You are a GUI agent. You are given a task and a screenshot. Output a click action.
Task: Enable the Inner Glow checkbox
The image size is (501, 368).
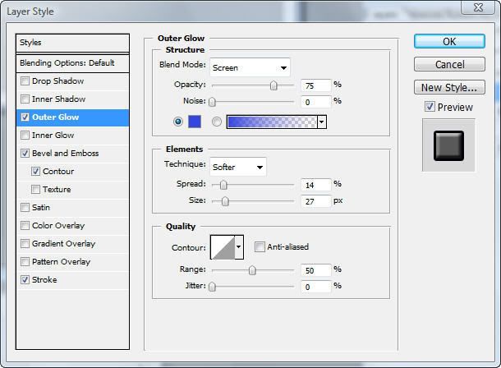(25, 136)
